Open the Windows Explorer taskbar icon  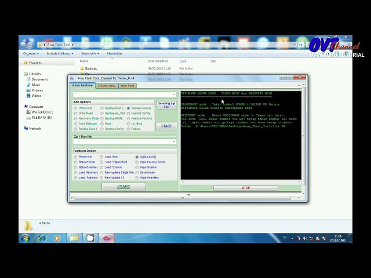click(74, 238)
